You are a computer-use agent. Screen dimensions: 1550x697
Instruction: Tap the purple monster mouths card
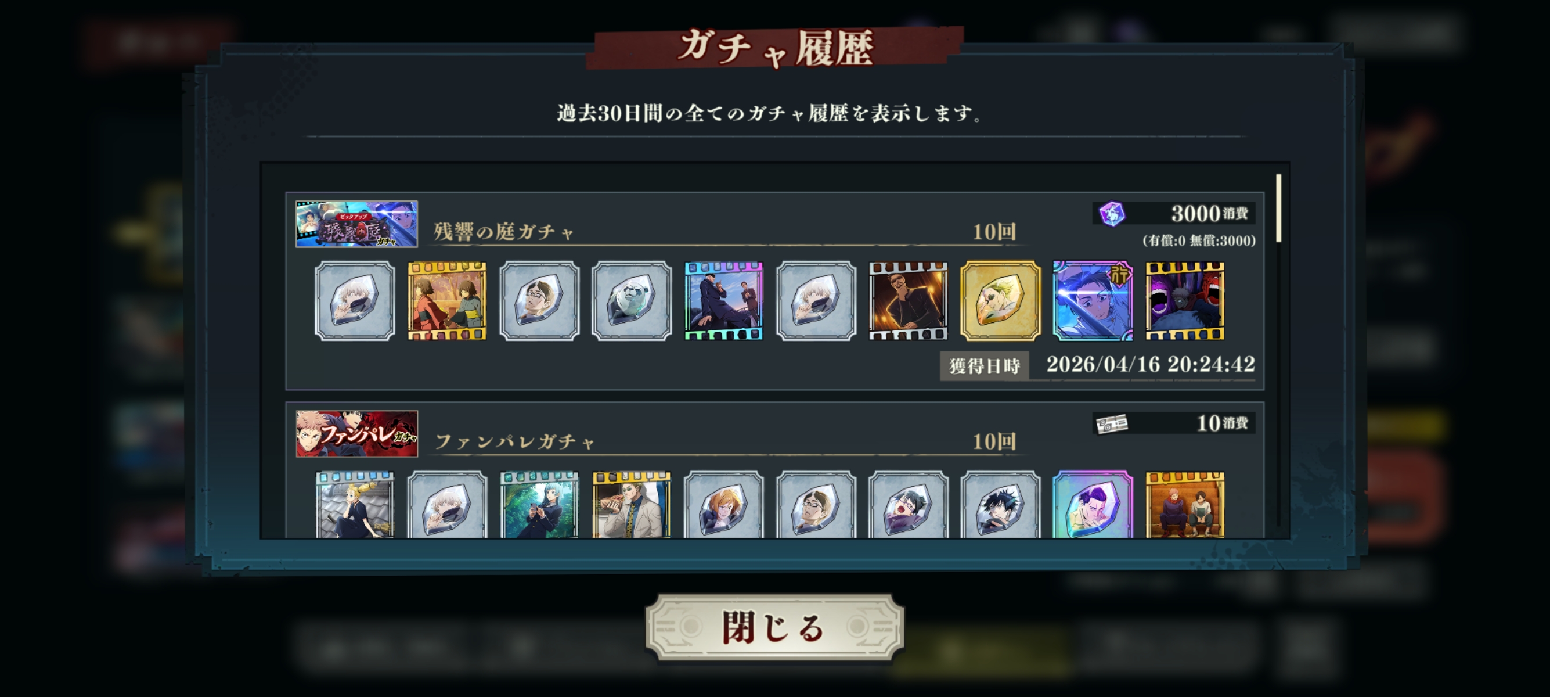(1184, 300)
